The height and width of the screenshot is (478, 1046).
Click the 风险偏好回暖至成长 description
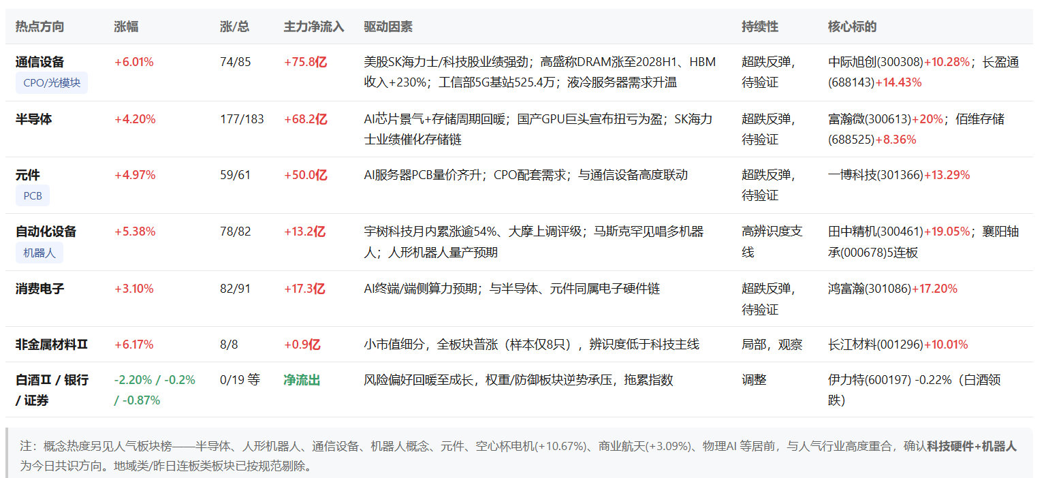518,380
